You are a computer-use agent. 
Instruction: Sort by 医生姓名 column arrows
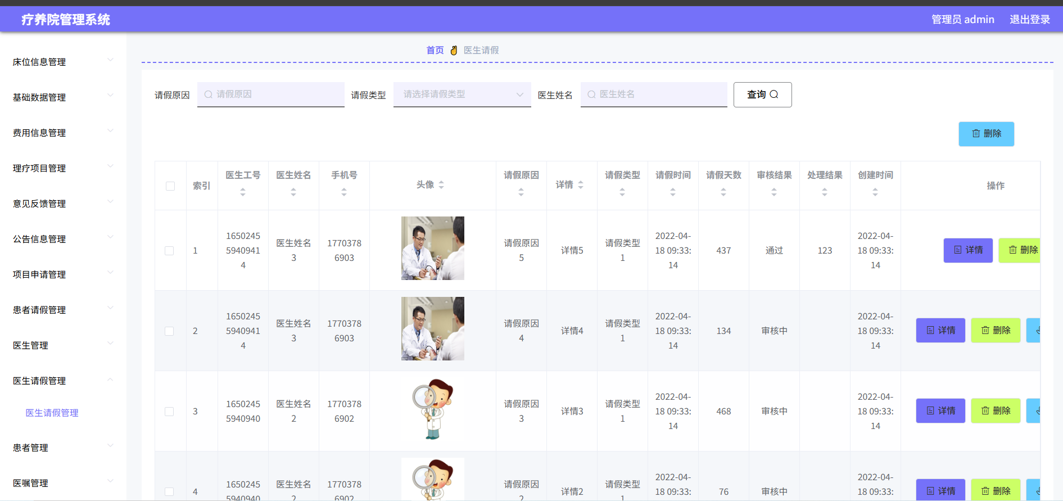pos(293,192)
